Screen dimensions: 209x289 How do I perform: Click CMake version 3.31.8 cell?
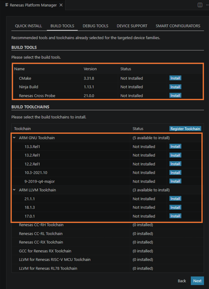pos(89,78)
